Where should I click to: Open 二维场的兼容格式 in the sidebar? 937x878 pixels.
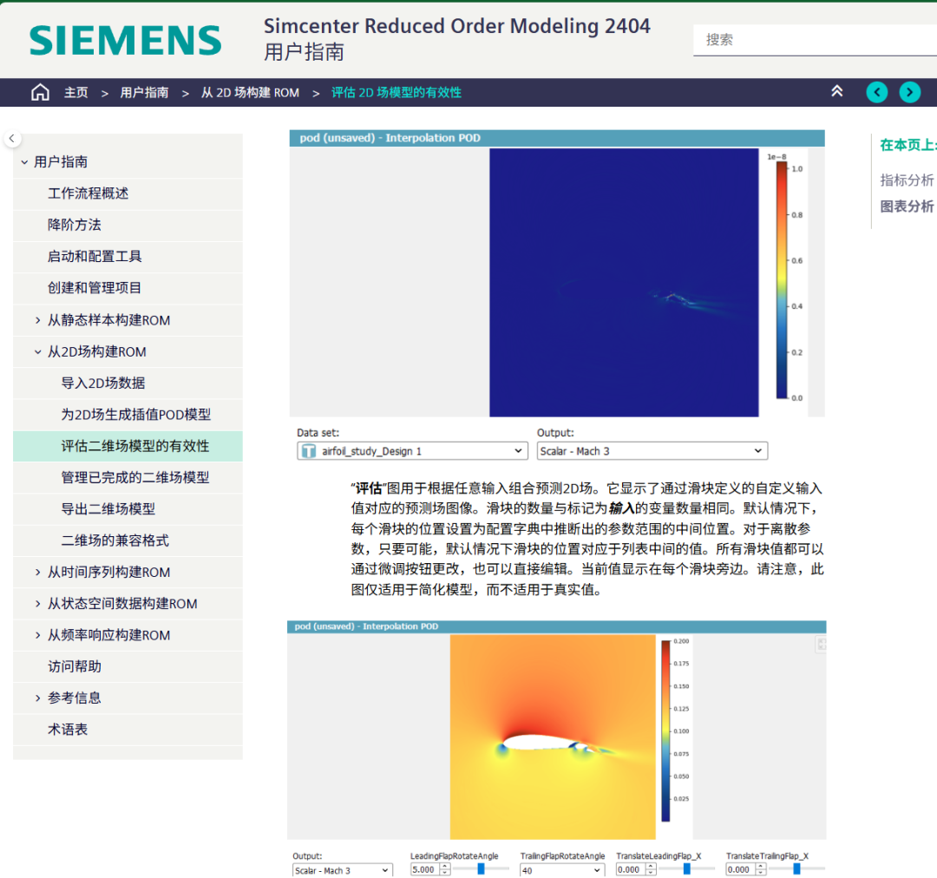click(115, 541)
